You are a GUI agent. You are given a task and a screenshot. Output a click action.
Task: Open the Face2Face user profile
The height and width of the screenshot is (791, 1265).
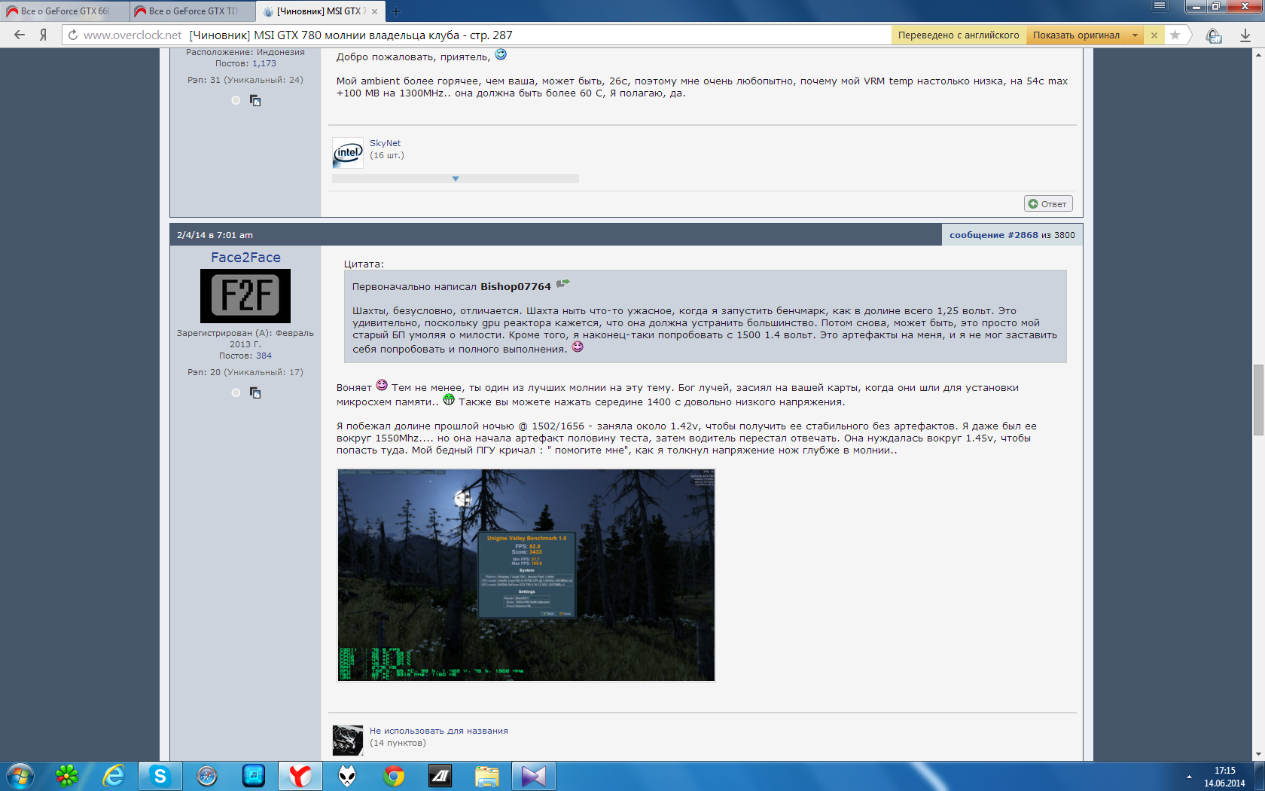tap(245, 258)
